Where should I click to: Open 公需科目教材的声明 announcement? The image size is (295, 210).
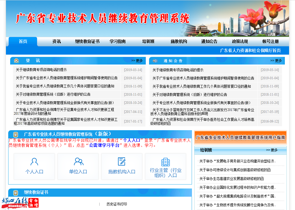[202, 112]
